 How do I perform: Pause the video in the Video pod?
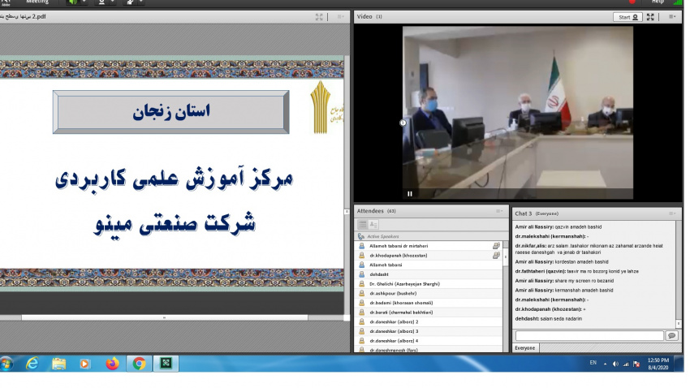point(409,193)
